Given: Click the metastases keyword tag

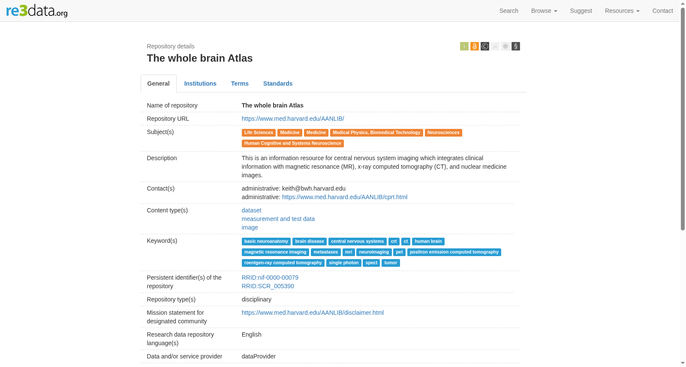Looking at the screenshot, I should point(326,252).
